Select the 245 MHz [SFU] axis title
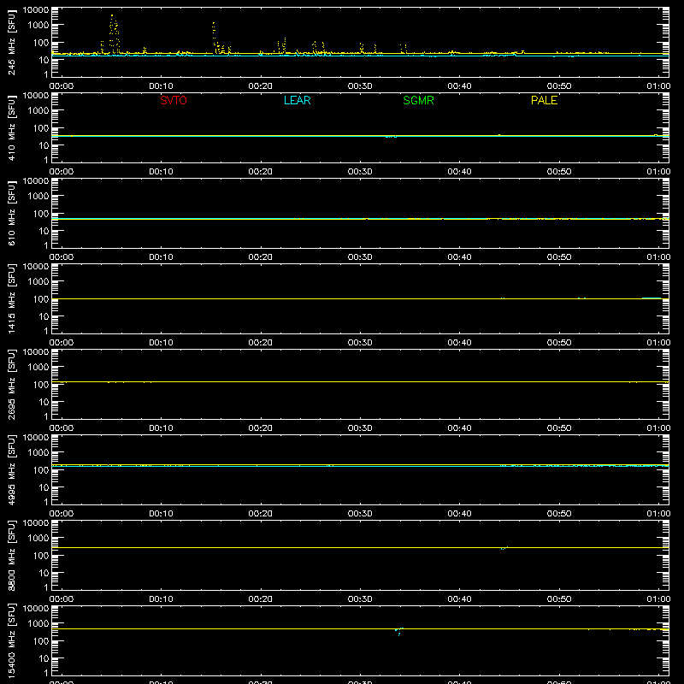 12,42
